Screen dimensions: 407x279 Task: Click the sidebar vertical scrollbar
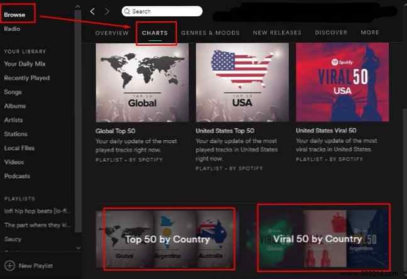(78, 121)
